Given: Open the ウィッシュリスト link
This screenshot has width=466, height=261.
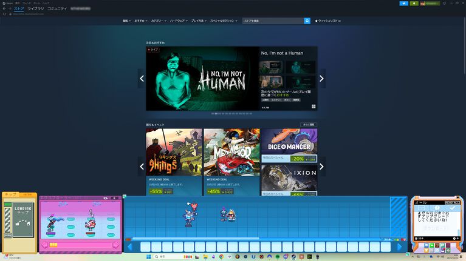Looking at the screenshot, I should click(x=328, y=21).
